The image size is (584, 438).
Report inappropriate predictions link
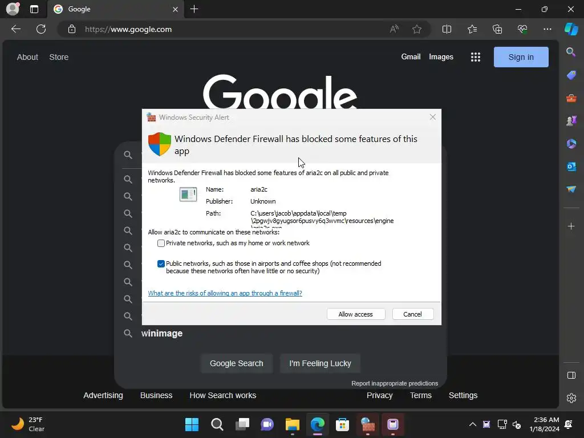[x=395, y=383]
